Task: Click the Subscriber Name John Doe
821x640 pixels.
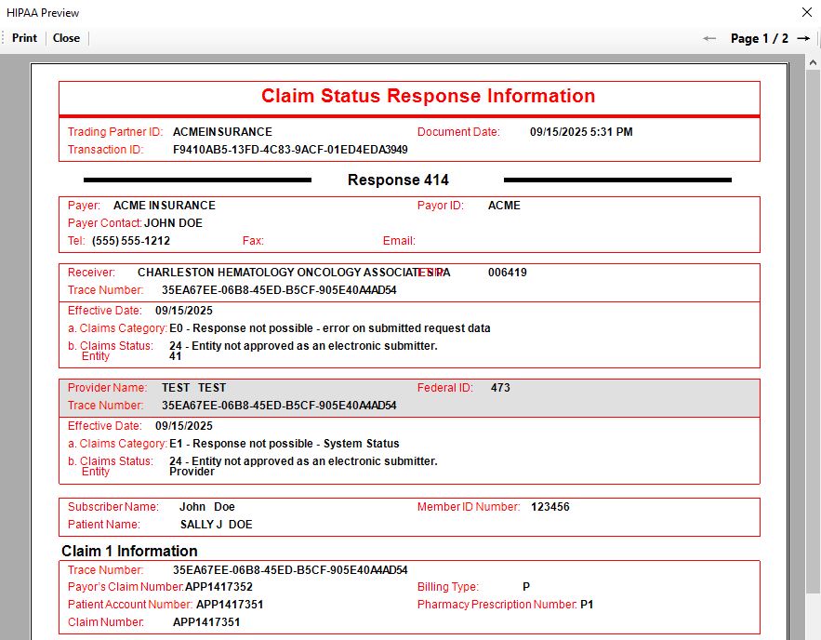Action: pos(206,507)
